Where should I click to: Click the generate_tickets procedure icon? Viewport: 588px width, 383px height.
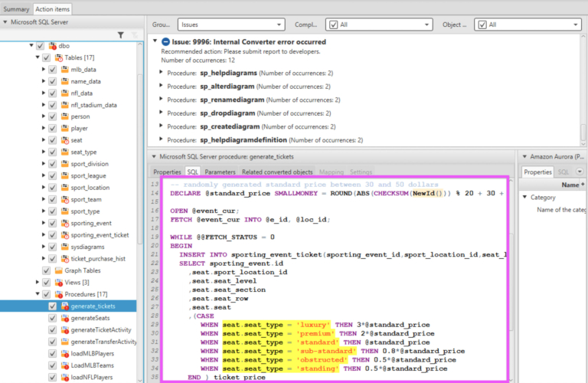[x=65, y=306]
